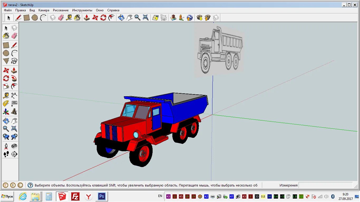The image size is (360, 202).
Task: Activate the Axes tool
Action: (6, 112)
